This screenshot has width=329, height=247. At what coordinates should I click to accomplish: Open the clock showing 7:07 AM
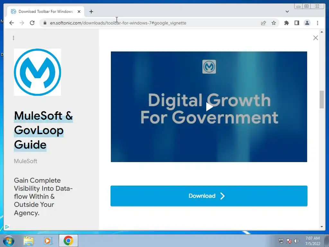tap(312, 241)
